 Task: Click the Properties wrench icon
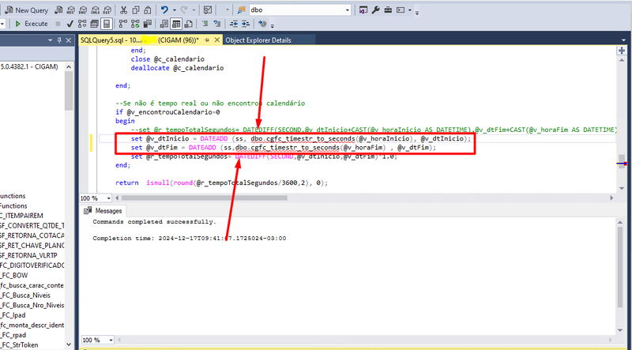(x=376, y=10)
